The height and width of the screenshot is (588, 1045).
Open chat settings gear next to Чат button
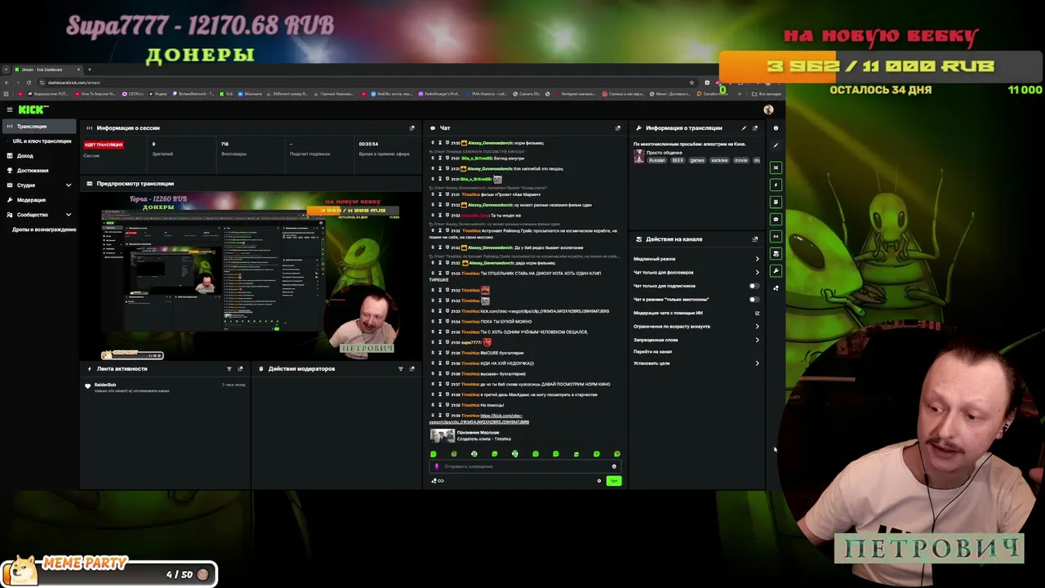(x=599, y=481)
